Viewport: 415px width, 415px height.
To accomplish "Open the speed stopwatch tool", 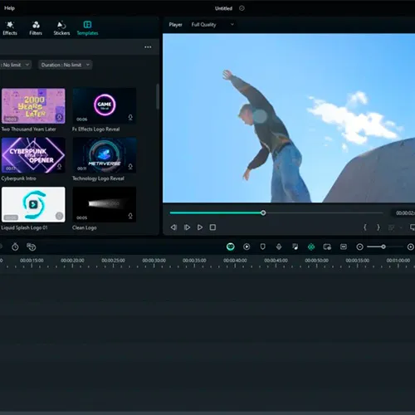I will (15, 247).
